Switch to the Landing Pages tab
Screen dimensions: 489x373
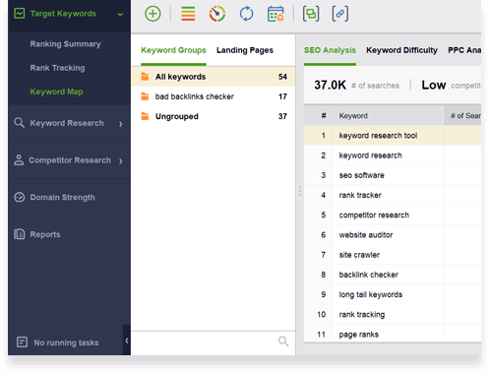pos(245,50)
